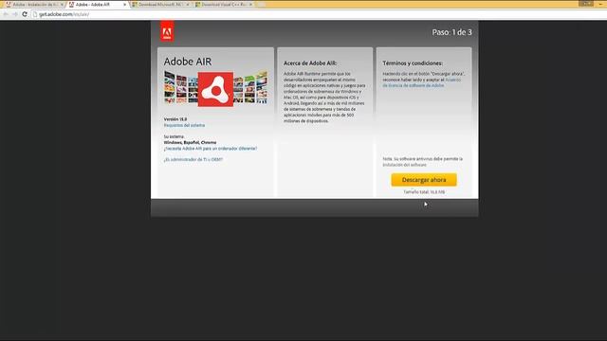Close the 'Adobe - Adobe AIR' tab

coord(124,5)
